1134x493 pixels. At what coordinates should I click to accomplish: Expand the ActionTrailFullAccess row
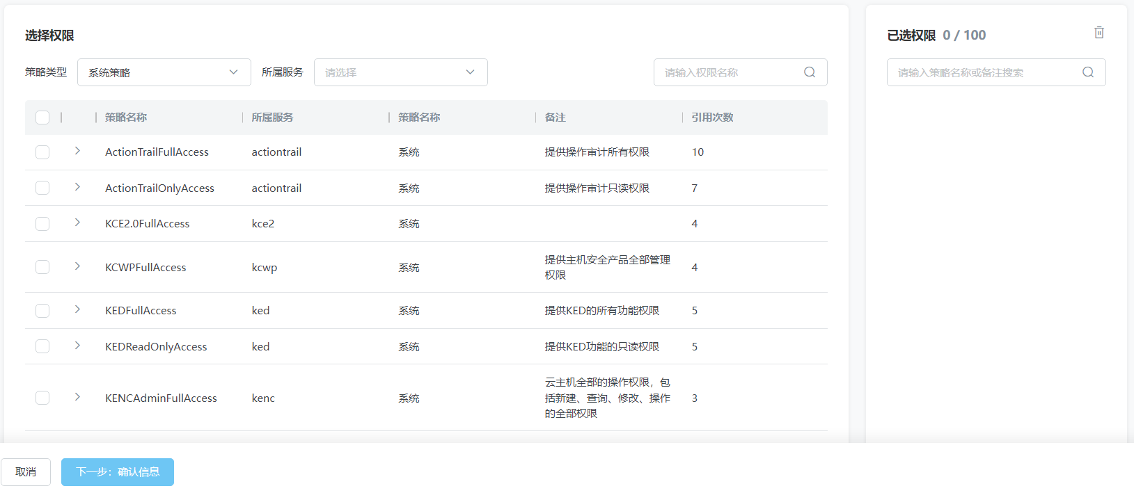[x=77, y=151]
